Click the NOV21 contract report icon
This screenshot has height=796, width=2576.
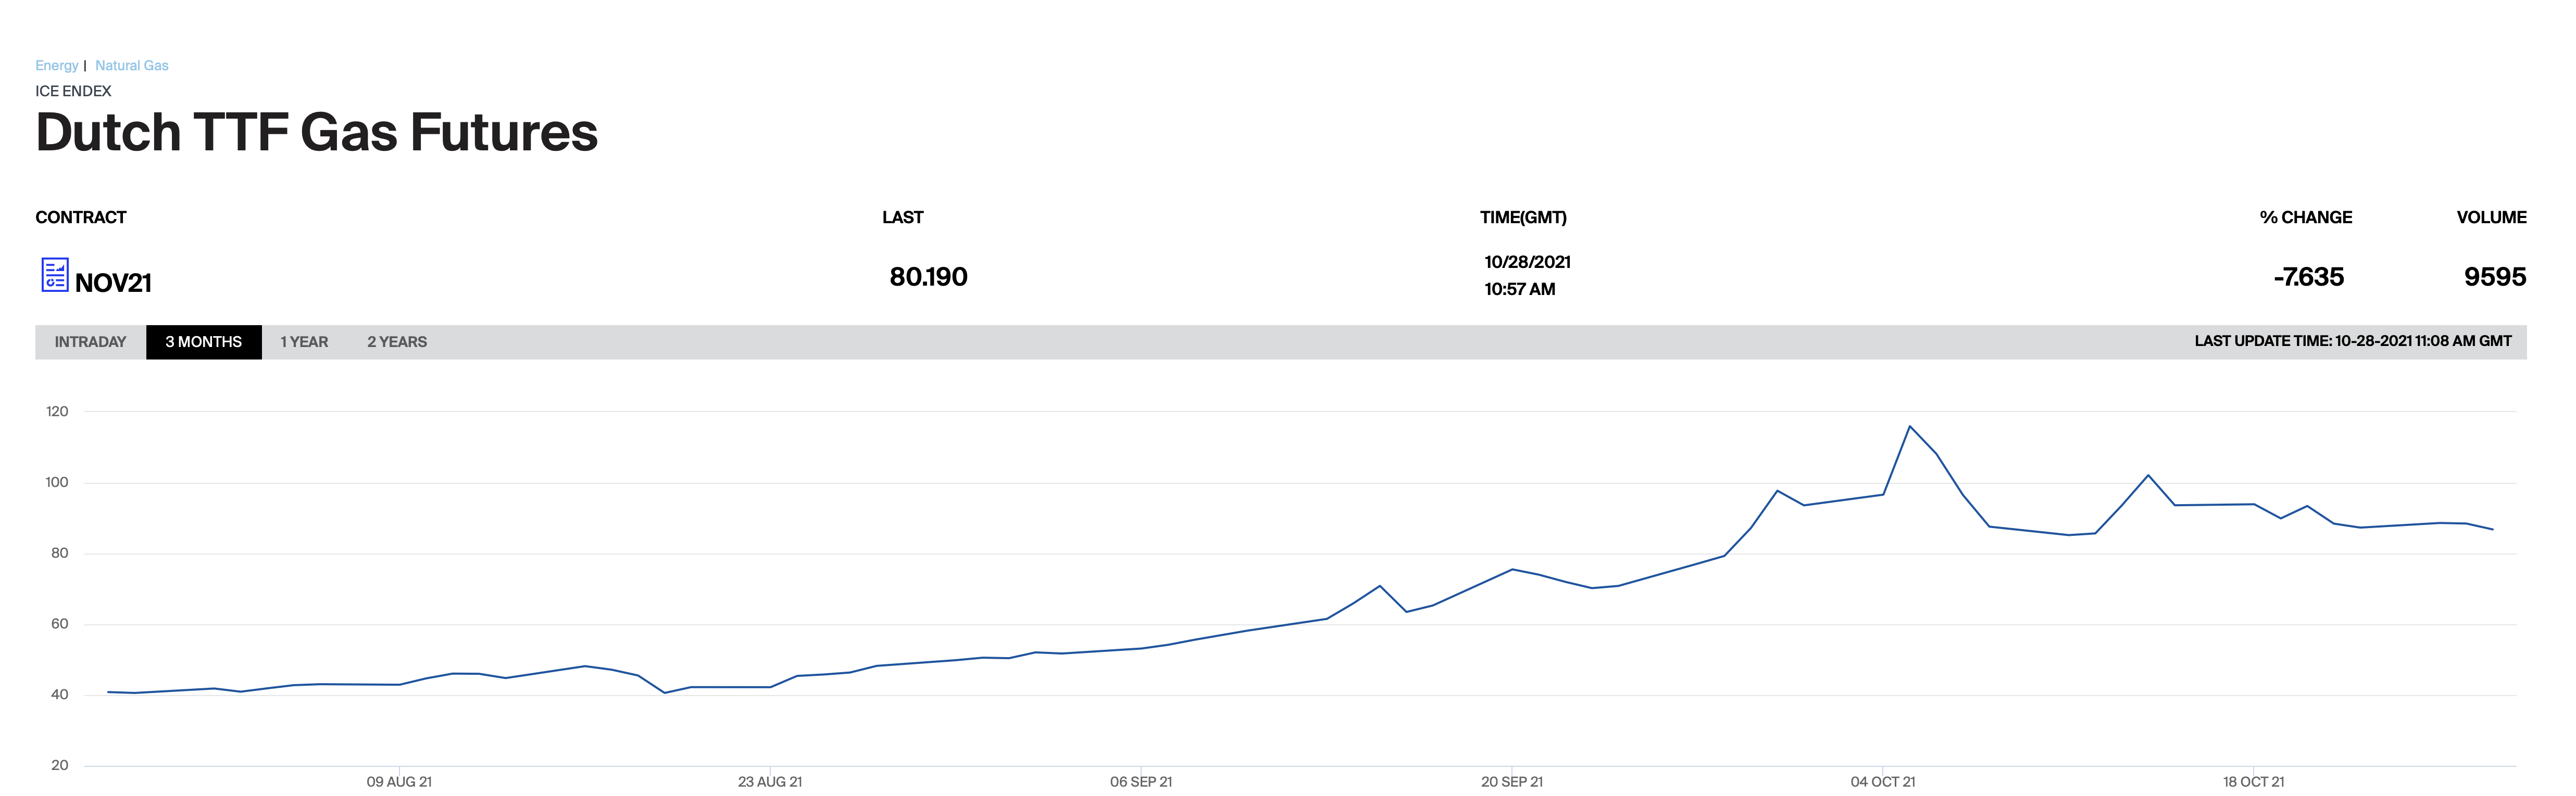55,275
